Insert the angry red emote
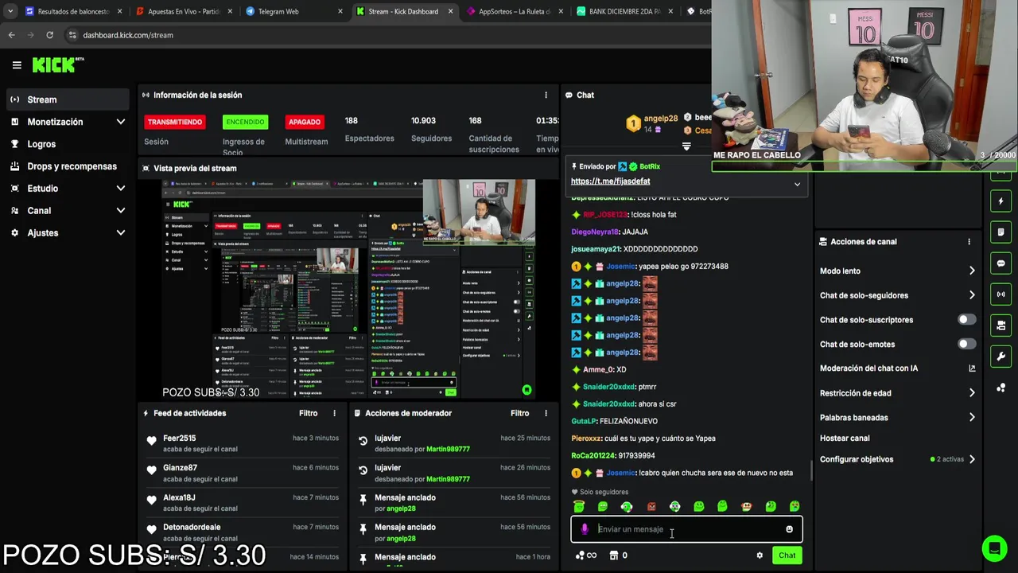The image size is (1018, 573). pos(651,506)
